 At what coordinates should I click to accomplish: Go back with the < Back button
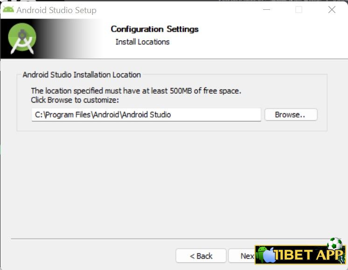(201, 256)
